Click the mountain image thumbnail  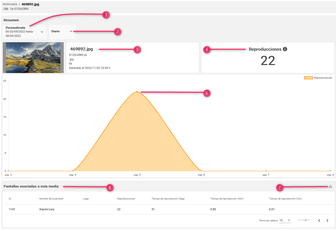click(33, 58)
